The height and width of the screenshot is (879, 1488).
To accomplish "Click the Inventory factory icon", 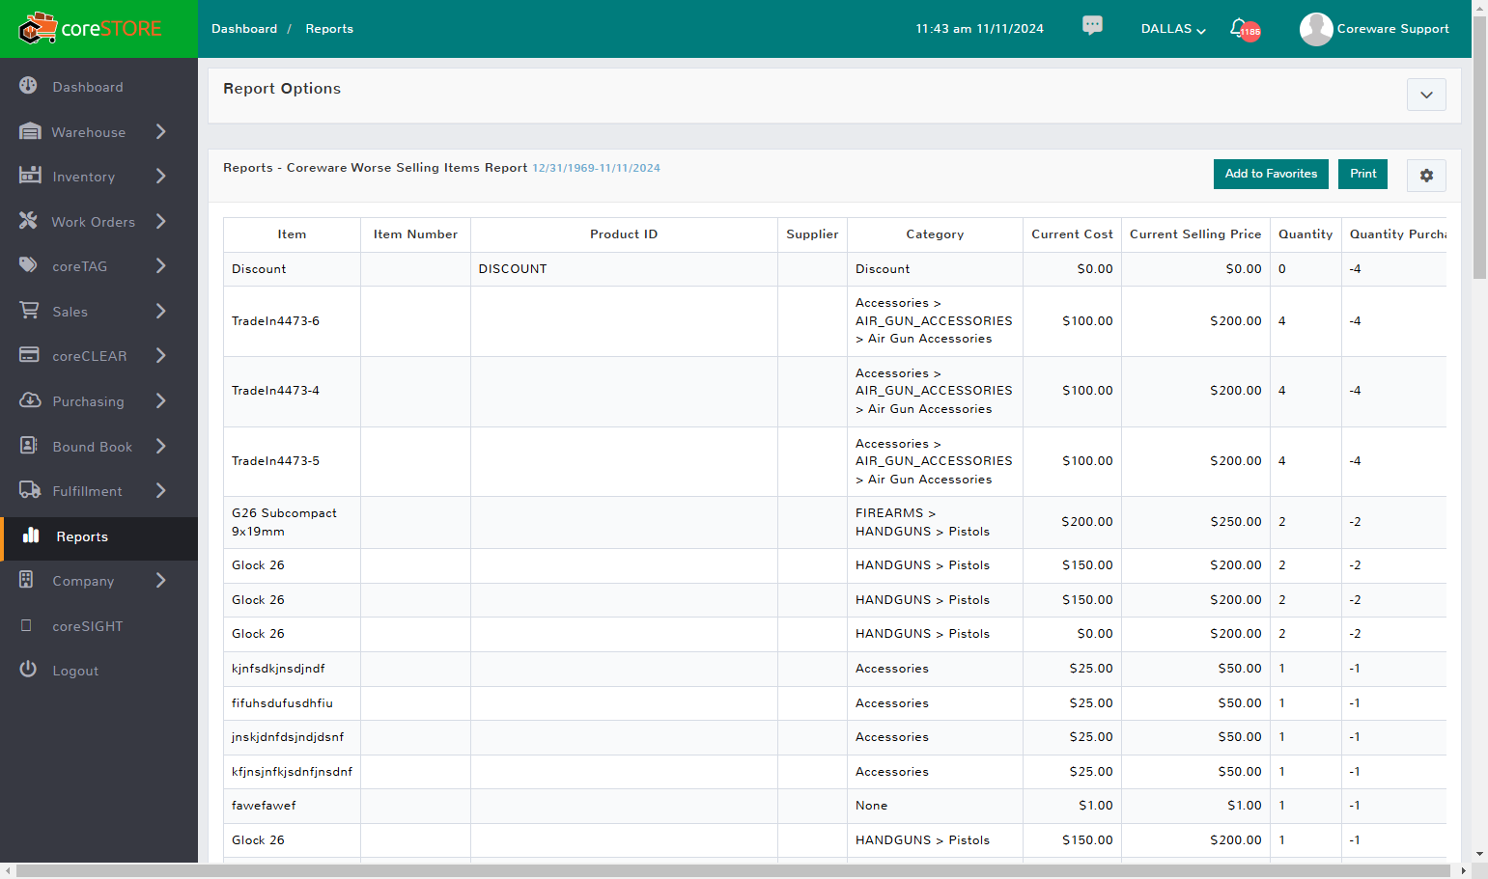I will tap(30, 176).
